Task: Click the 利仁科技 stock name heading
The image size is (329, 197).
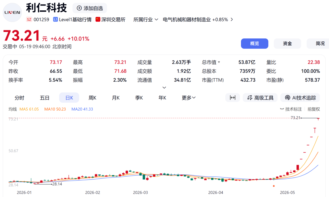Action: tap(46, 8)
